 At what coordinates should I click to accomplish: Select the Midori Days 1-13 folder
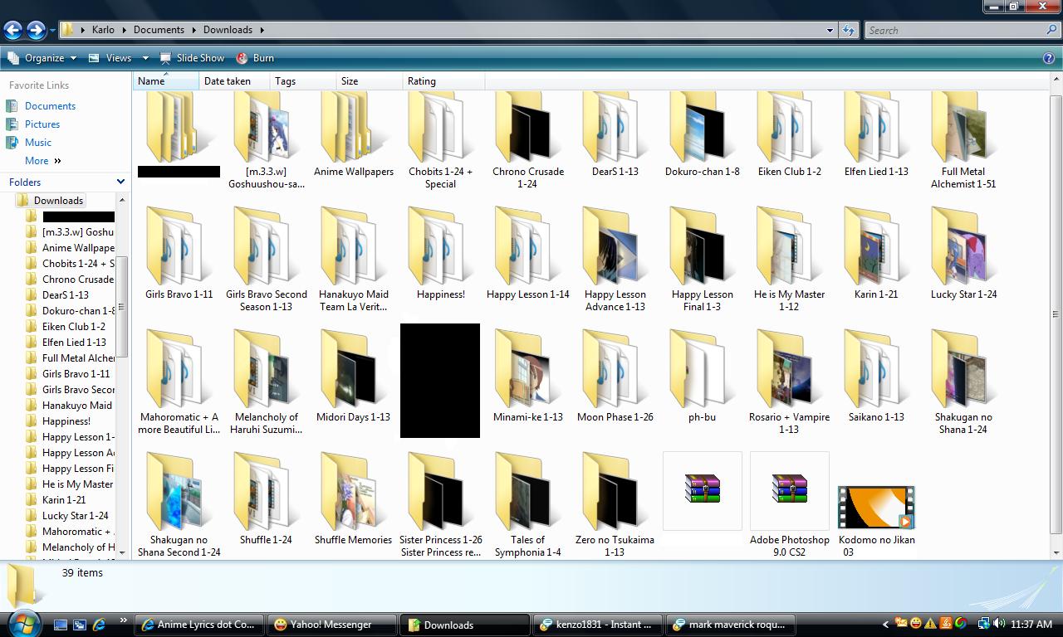coord(353,376)
